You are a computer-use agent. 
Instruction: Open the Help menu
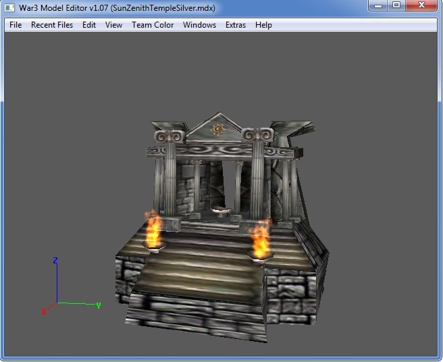263,25
